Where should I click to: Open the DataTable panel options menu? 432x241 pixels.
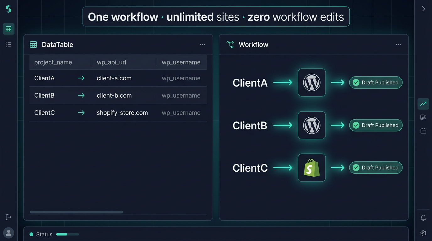[x=202, y=45]
